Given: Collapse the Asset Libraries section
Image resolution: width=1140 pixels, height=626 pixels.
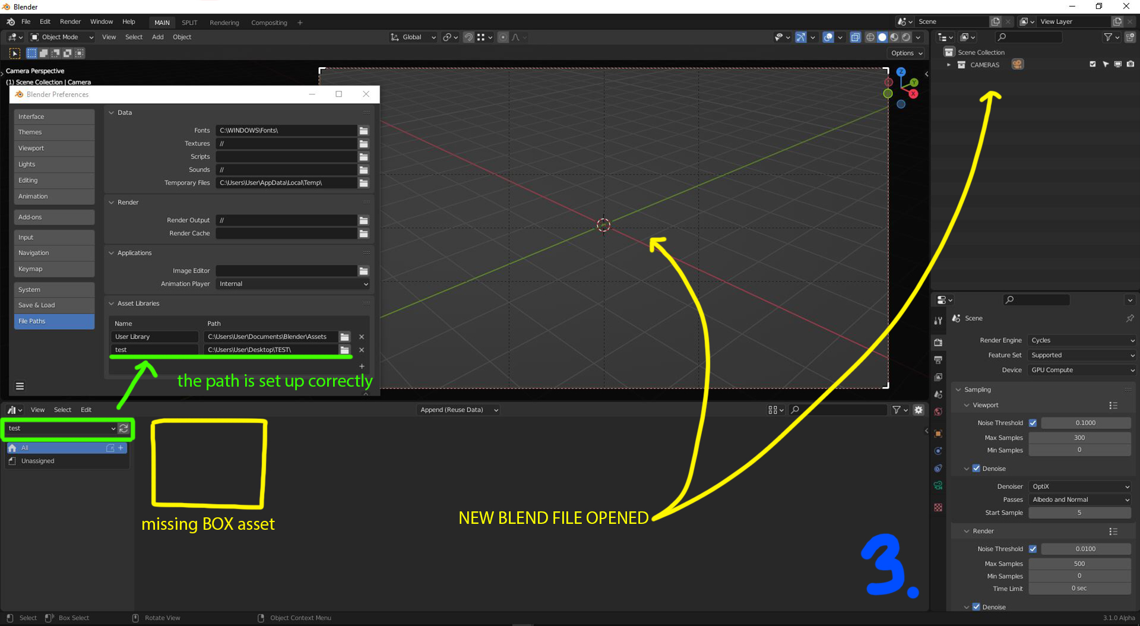Looking at the screenshot, I should point(111,303).
